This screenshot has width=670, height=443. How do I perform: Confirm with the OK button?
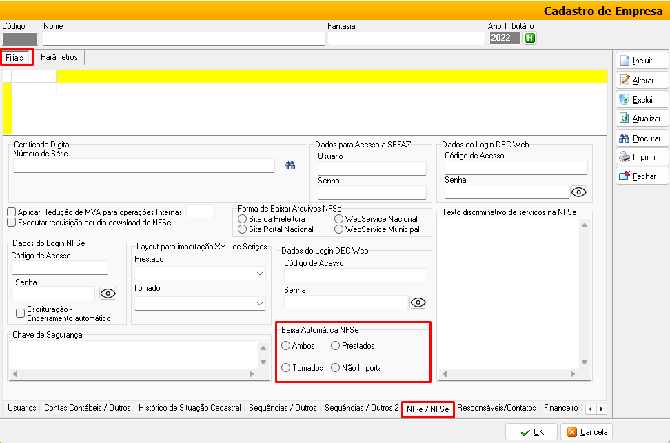pos(531,432)
